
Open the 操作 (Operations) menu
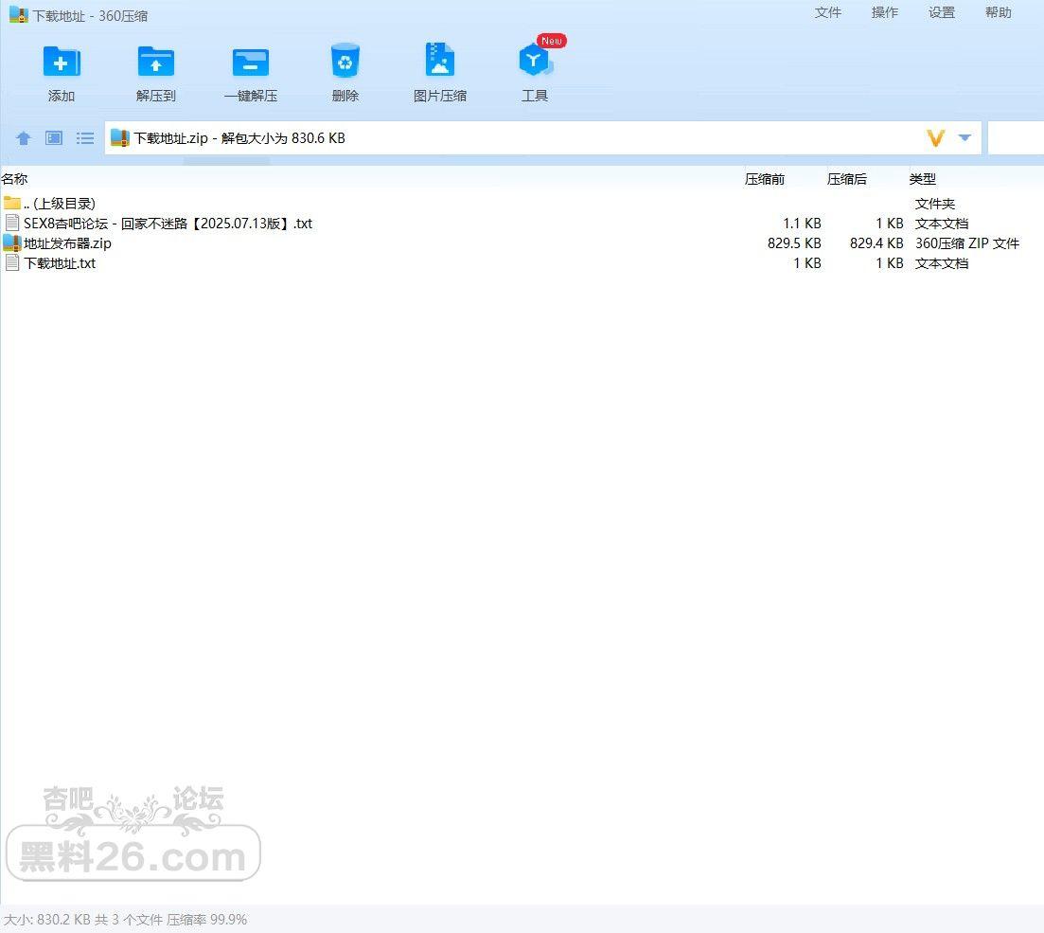(884, 13)
